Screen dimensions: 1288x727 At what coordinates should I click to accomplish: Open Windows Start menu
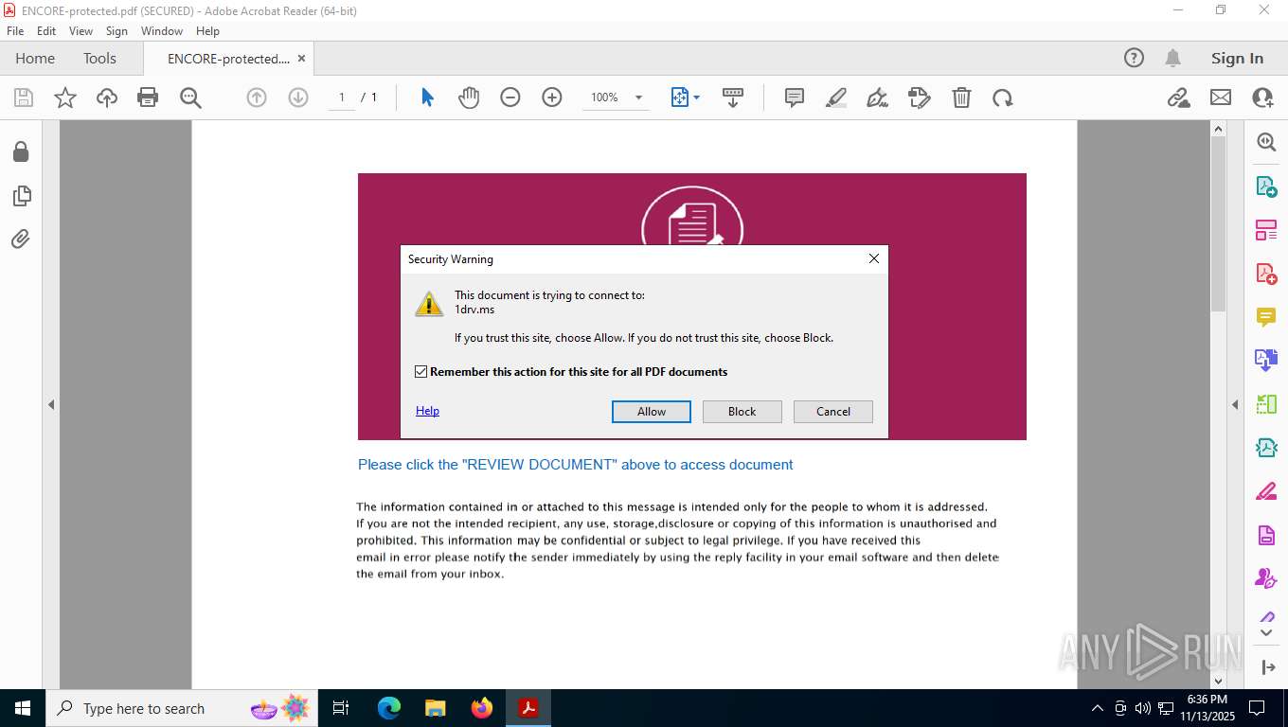tap(22, 708)
